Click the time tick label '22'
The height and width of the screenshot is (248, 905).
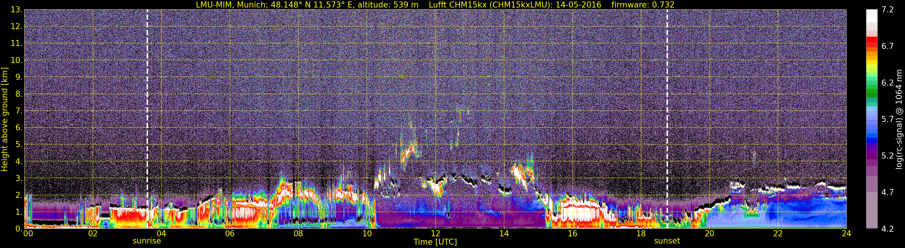tap(778, 234)
